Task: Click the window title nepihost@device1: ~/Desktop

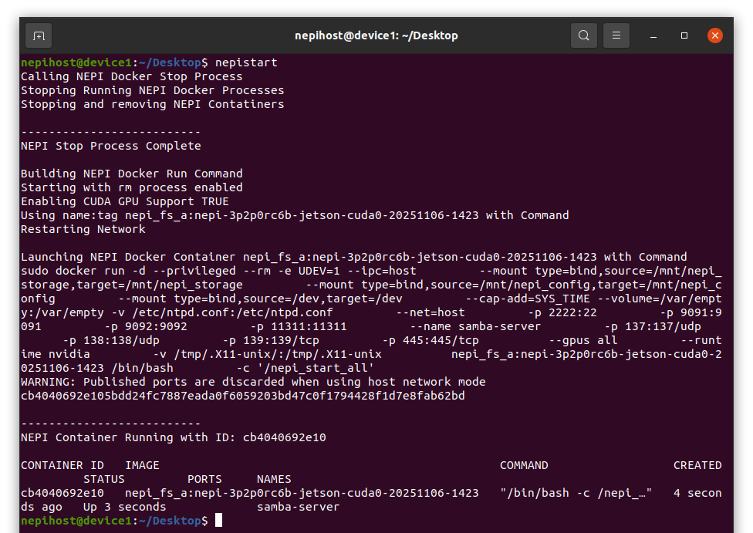Action: click(376, 35)
